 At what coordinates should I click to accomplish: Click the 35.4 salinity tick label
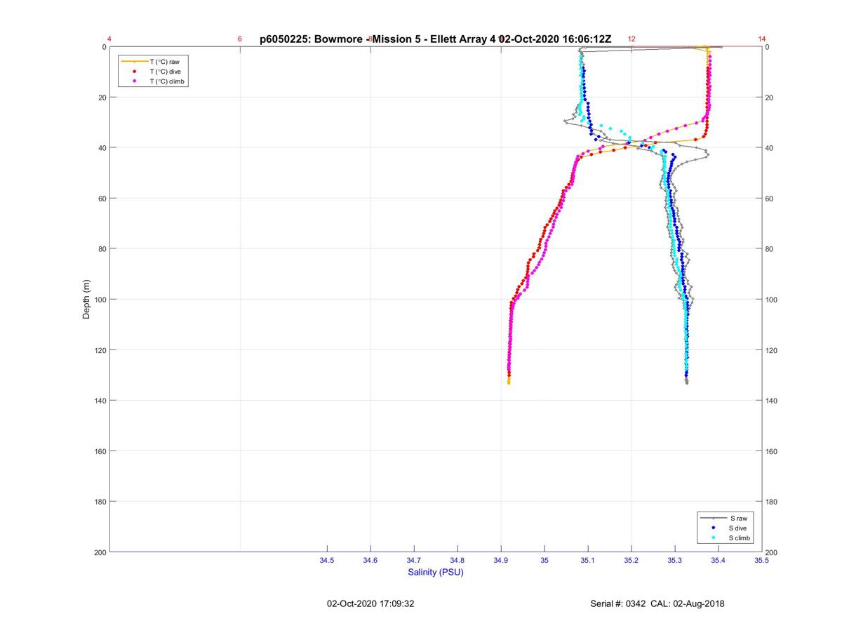click(x=719, y=561)
